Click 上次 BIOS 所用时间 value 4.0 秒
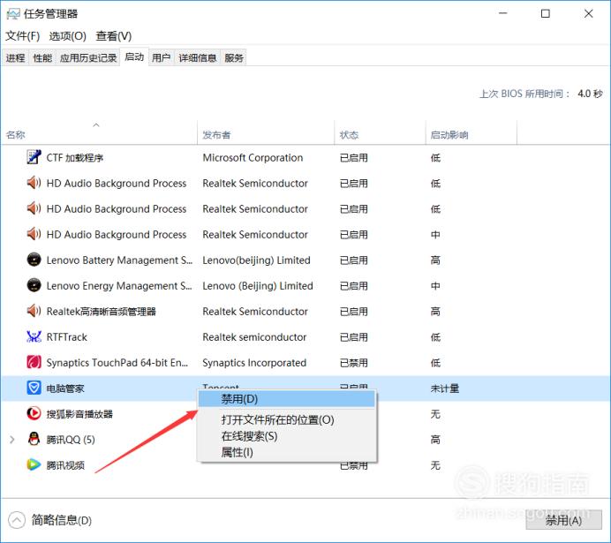Screen dimensions: 611x543 590,94
